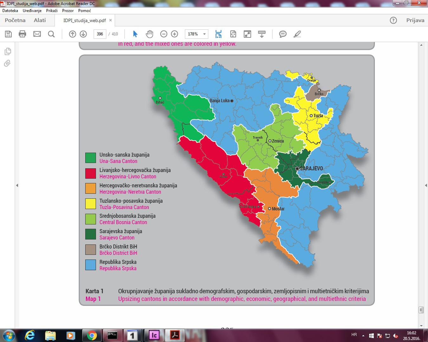Screen dimensions: 428x342
Task: Send file by email envelope icon
Action: [x=37, y=34]
